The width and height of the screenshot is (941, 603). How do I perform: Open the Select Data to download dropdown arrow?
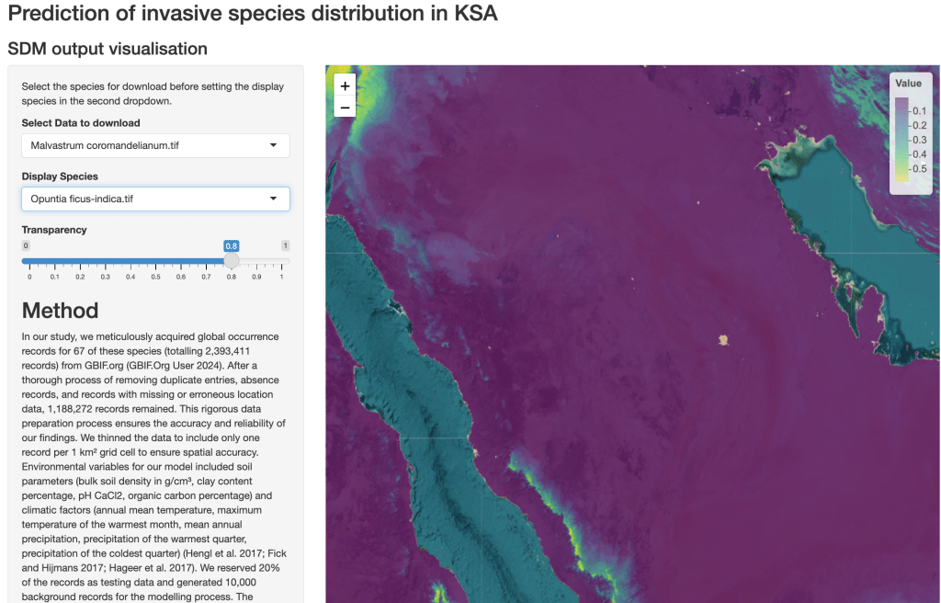point(273,145)
